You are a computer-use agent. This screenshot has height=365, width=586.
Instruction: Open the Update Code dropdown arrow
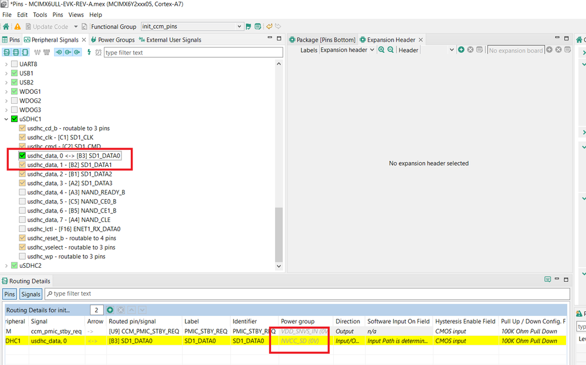(x=76, y=26)
